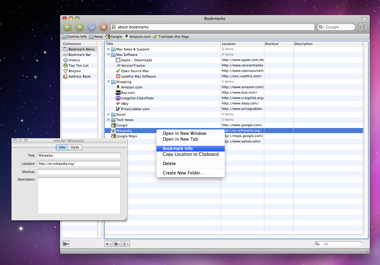The width and height of the screenshot is (380, 265).
Task: Choose Bookmark Info from context menu
Action: tap(191, 148)
